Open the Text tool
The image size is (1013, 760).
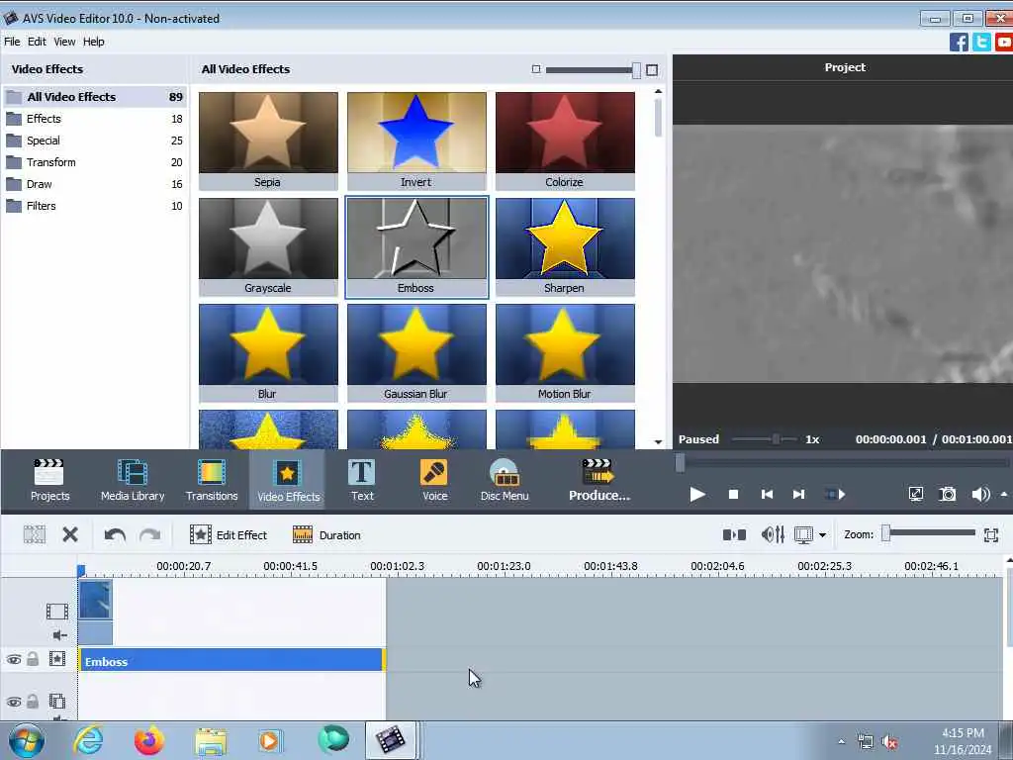click(x=362, y=480)
